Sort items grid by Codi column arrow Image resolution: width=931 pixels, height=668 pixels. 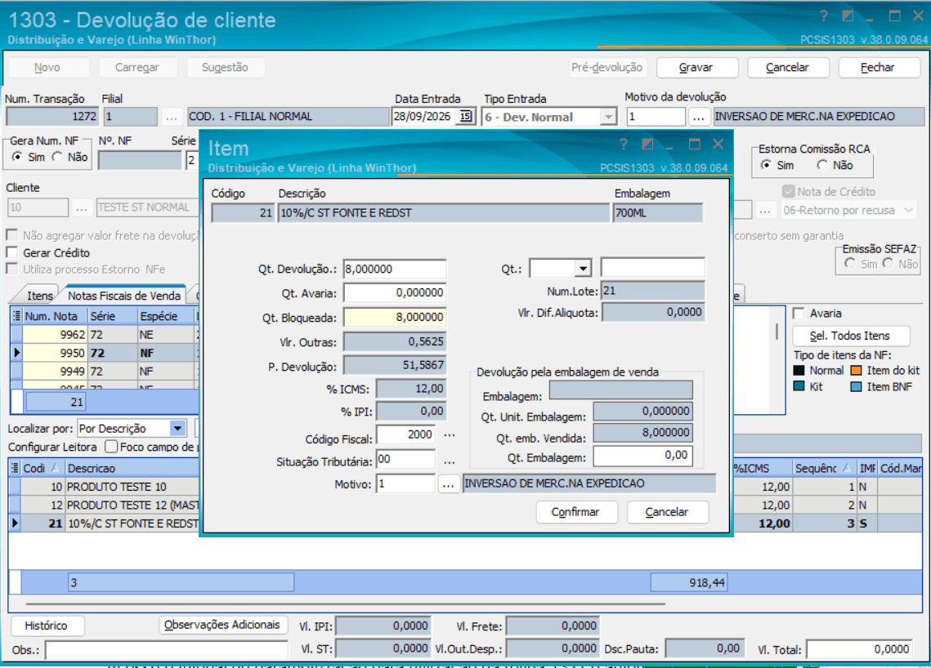(56, 467)
